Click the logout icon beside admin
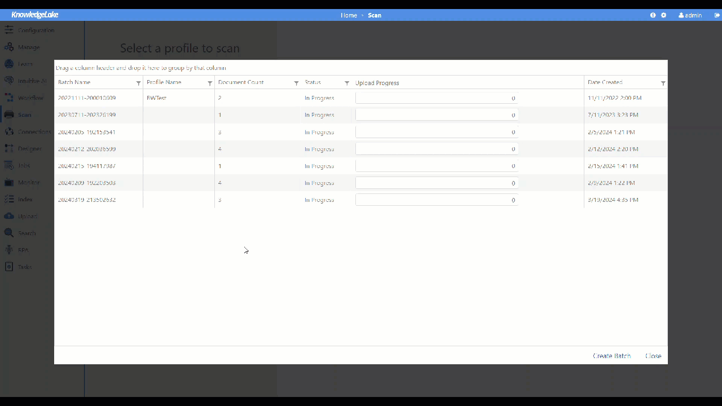This screenshot has height=406, width=722. pos(709,15)
